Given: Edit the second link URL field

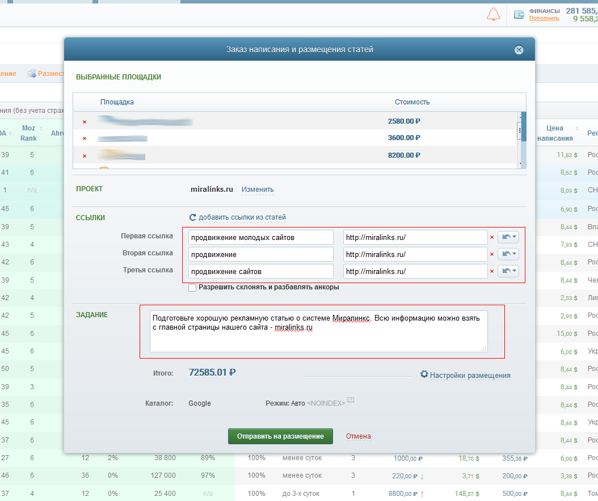Looking at the screenshot, I should tap(415, 254).
